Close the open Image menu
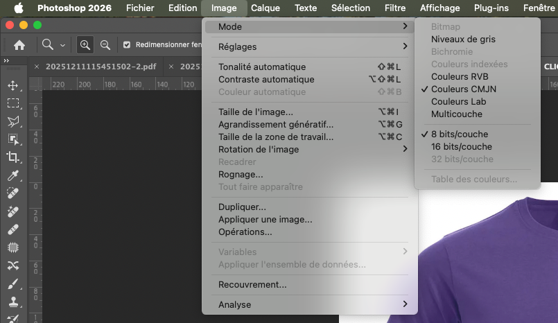558x323 pixels. [224, 8]
